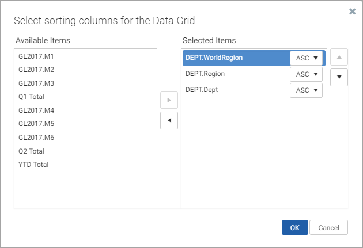Viewport: 363px width, 248px height.
Task: Open ASC dropdown for DEPT.Region
Action: click(306, 74)
